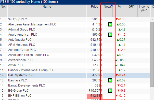
Task: Click AstraZeneca change 0.058
Action: [120, 60]
